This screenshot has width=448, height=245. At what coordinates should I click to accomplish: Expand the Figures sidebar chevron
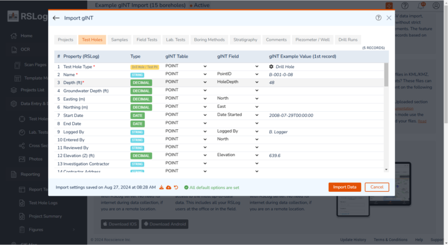(x=74, y=229)
